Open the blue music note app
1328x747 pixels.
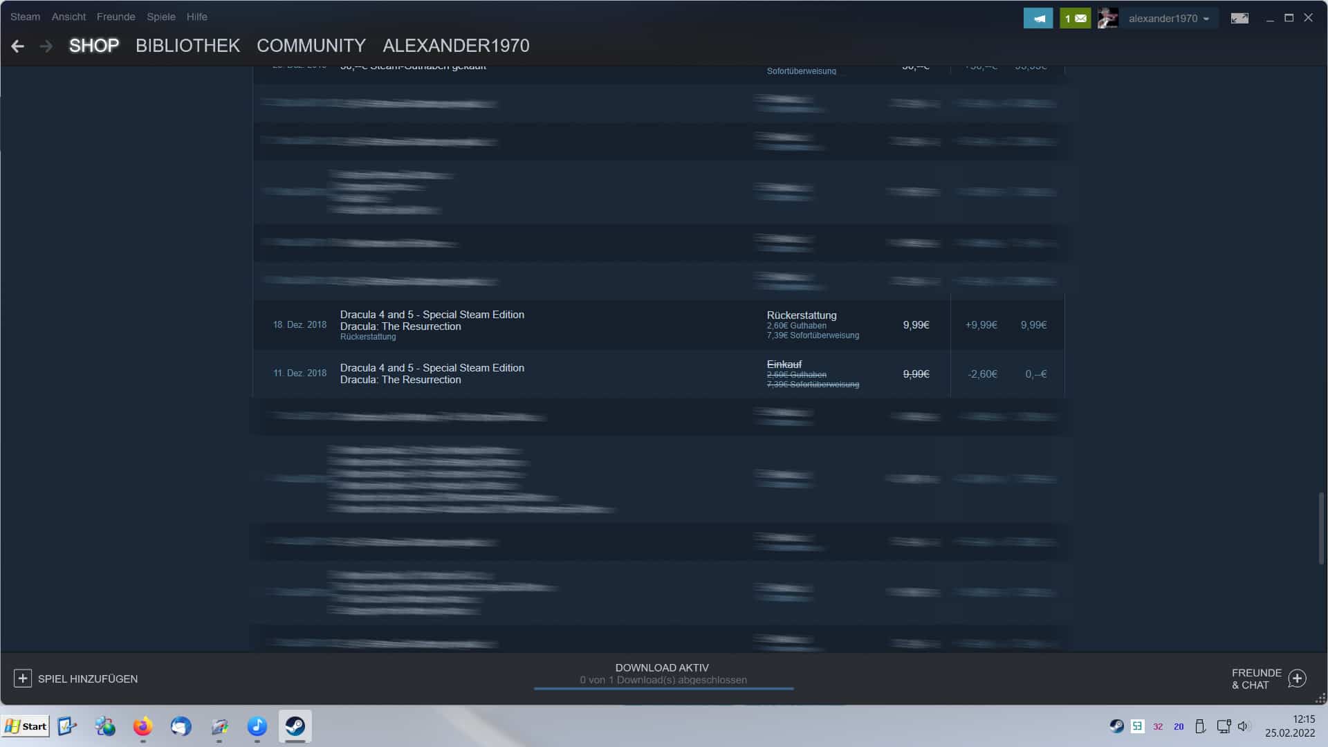tap(257, 726)
